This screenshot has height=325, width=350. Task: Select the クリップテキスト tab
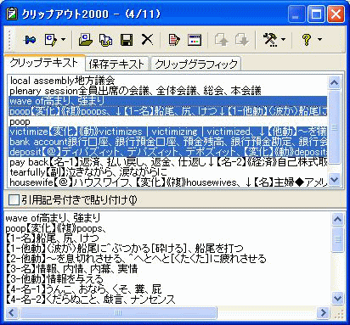tap(44, 63)
